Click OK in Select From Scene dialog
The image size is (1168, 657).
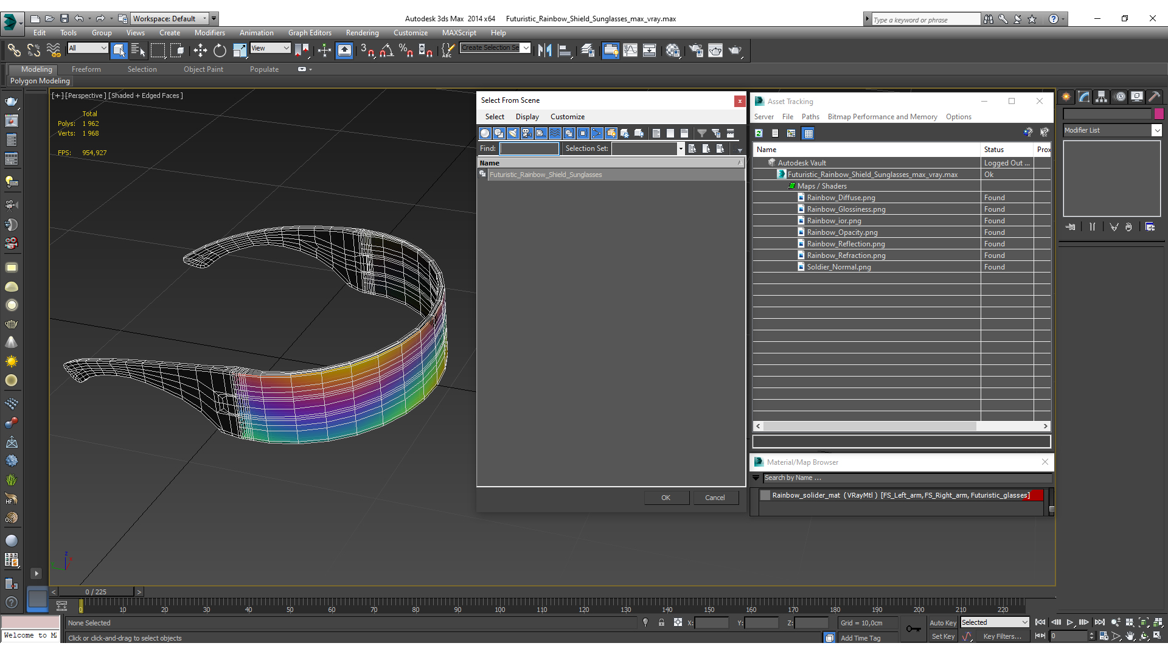(x=666, y=498)
